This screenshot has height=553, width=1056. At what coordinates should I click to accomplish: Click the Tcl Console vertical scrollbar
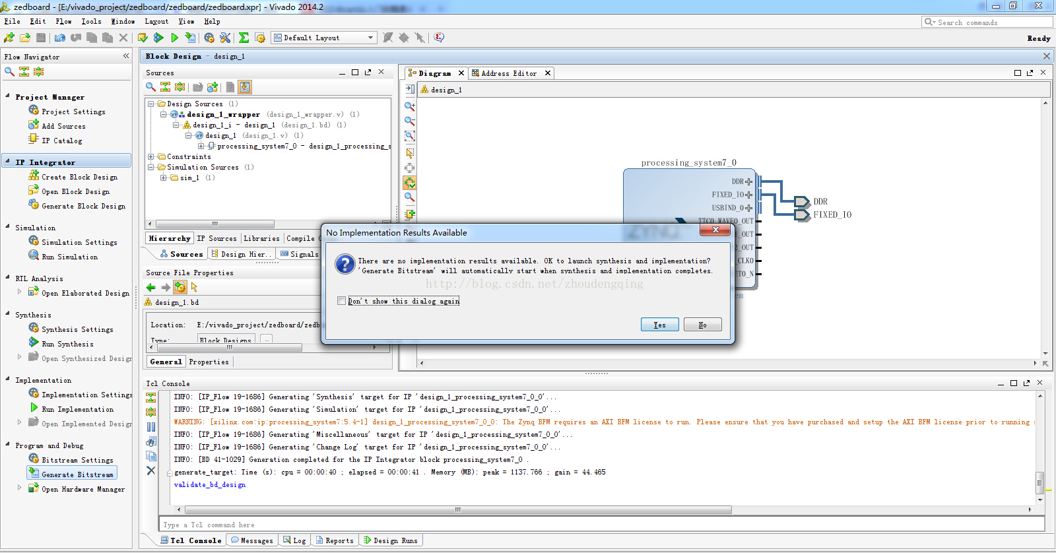coord(1040,482)
